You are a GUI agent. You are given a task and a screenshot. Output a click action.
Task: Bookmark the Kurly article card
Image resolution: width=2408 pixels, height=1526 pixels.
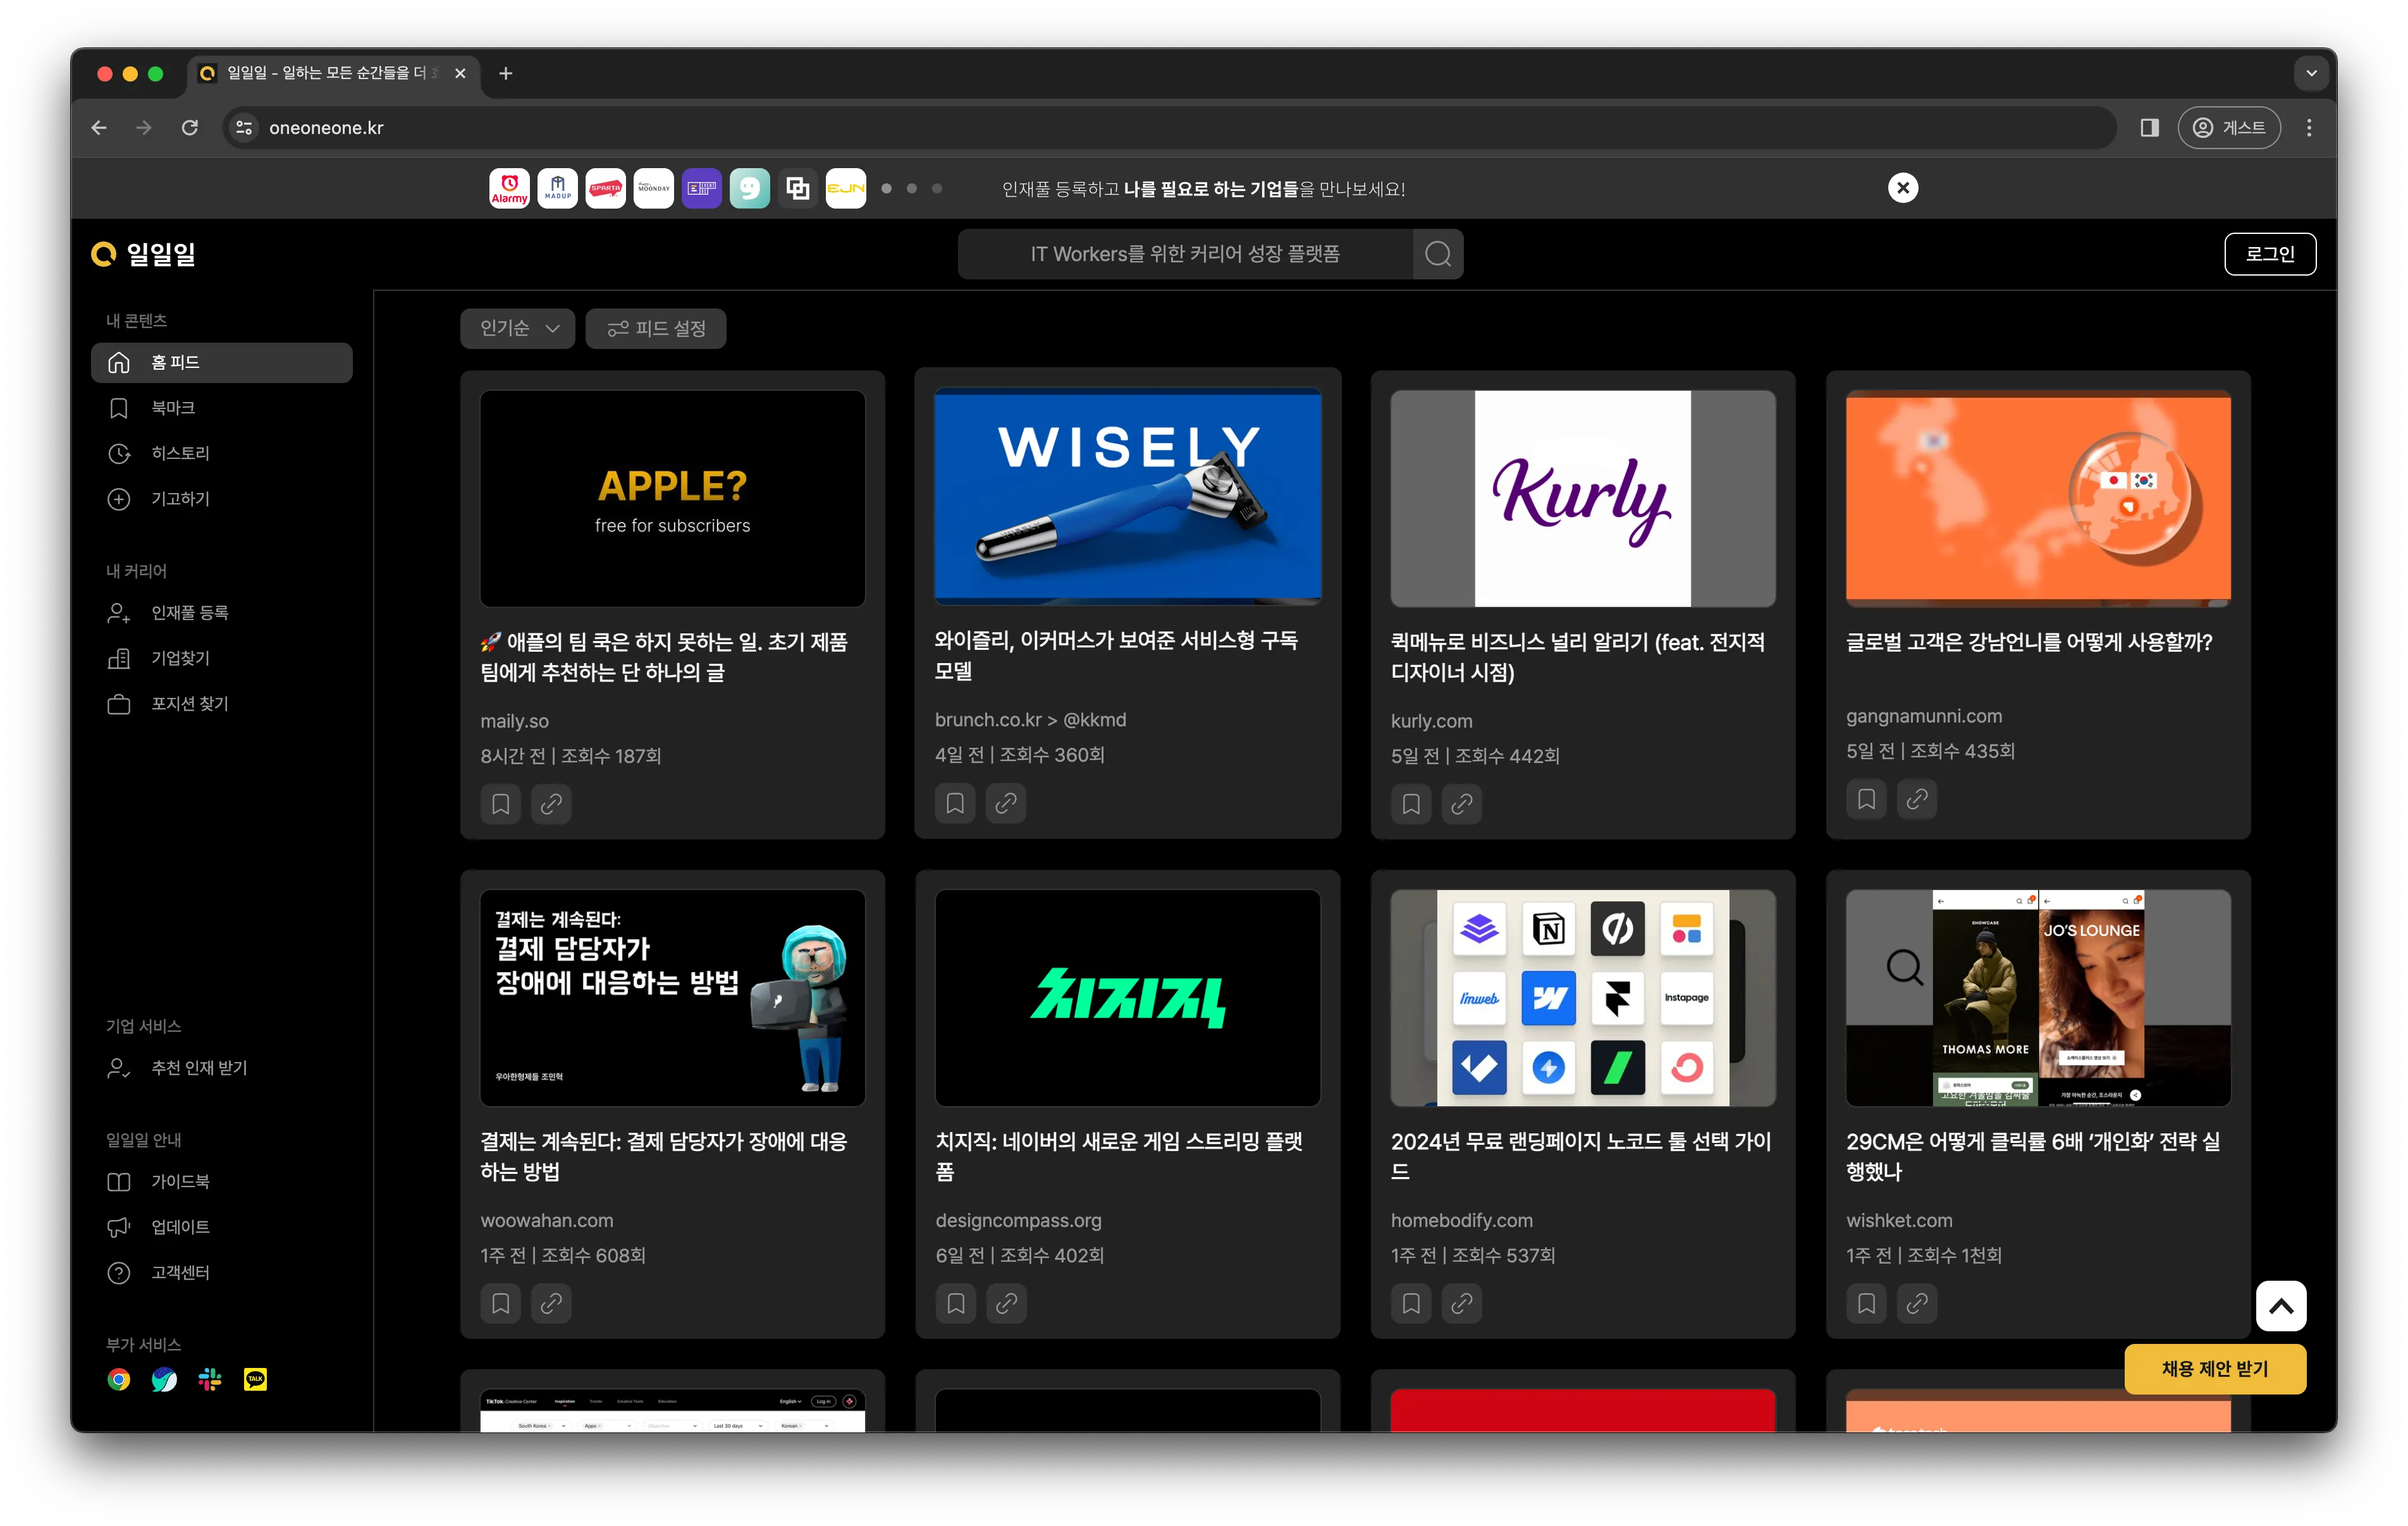click(x=1410, y=804)
